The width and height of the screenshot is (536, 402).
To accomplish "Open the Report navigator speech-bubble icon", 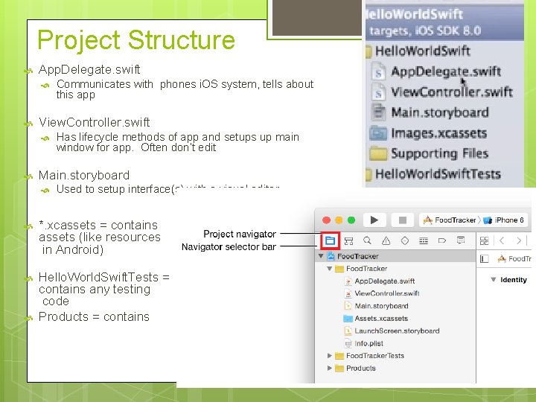I will pyautogui.click(x=461, y=240).
